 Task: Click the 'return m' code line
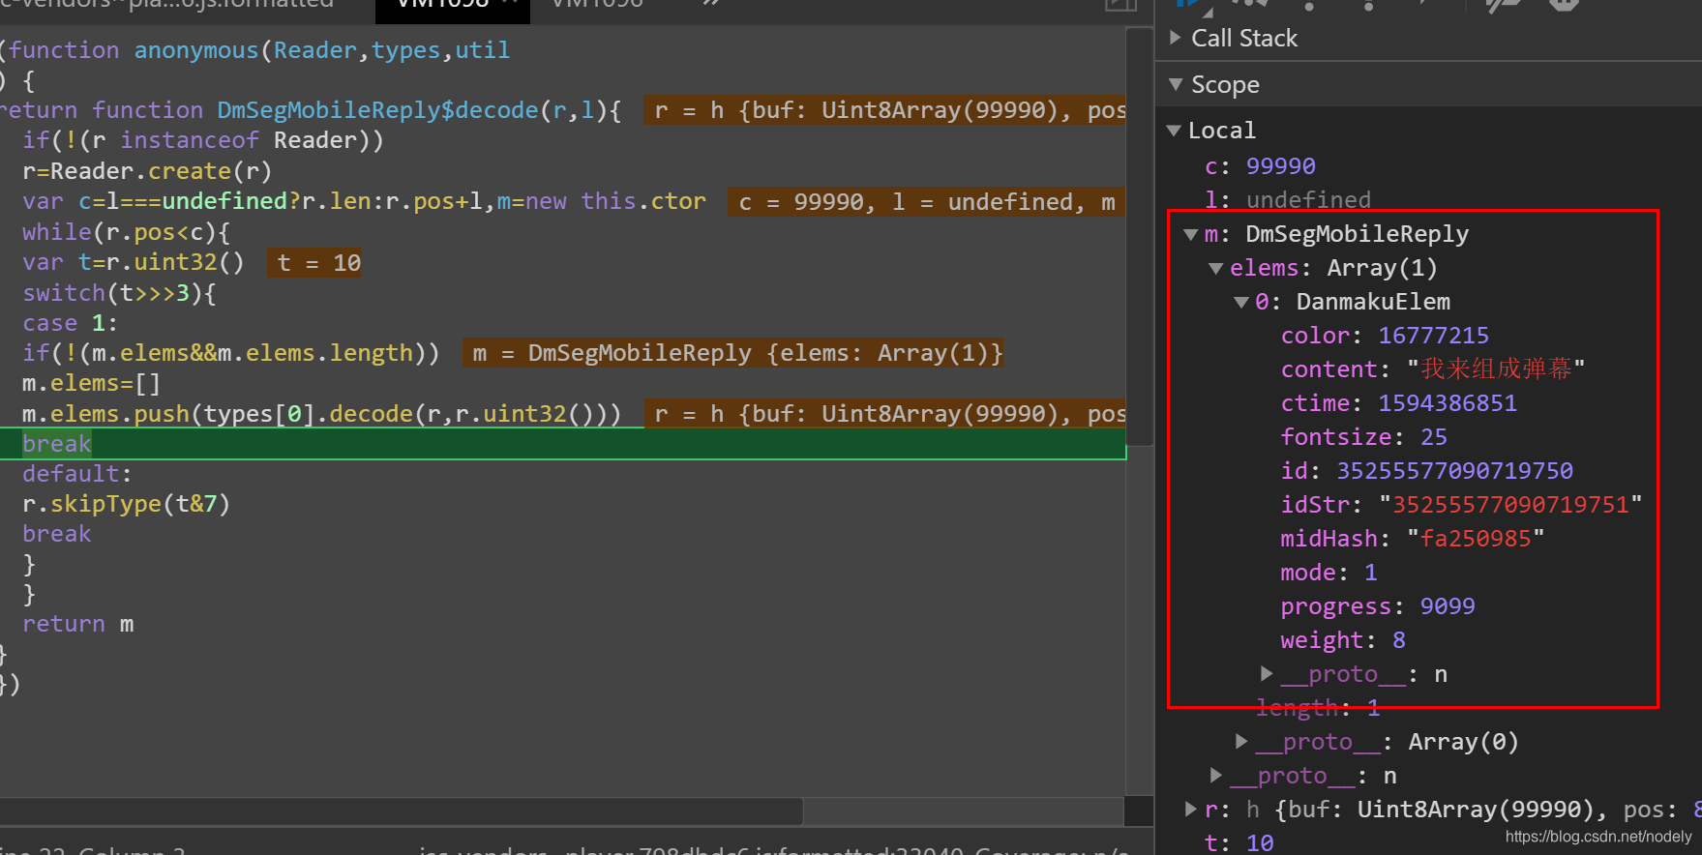[78, 625]
